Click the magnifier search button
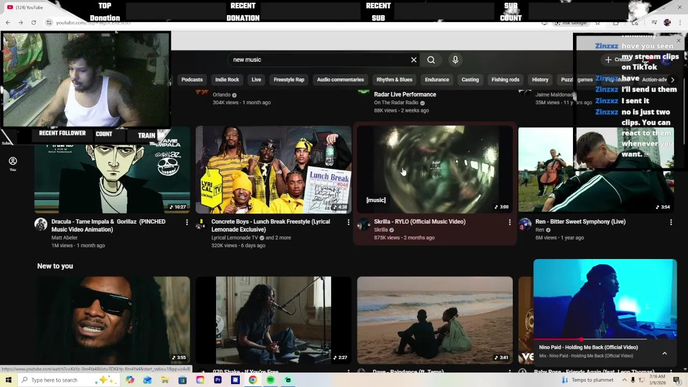Image resolution: width=688 pixels, height=387 pixels. [x=431, y=60]
